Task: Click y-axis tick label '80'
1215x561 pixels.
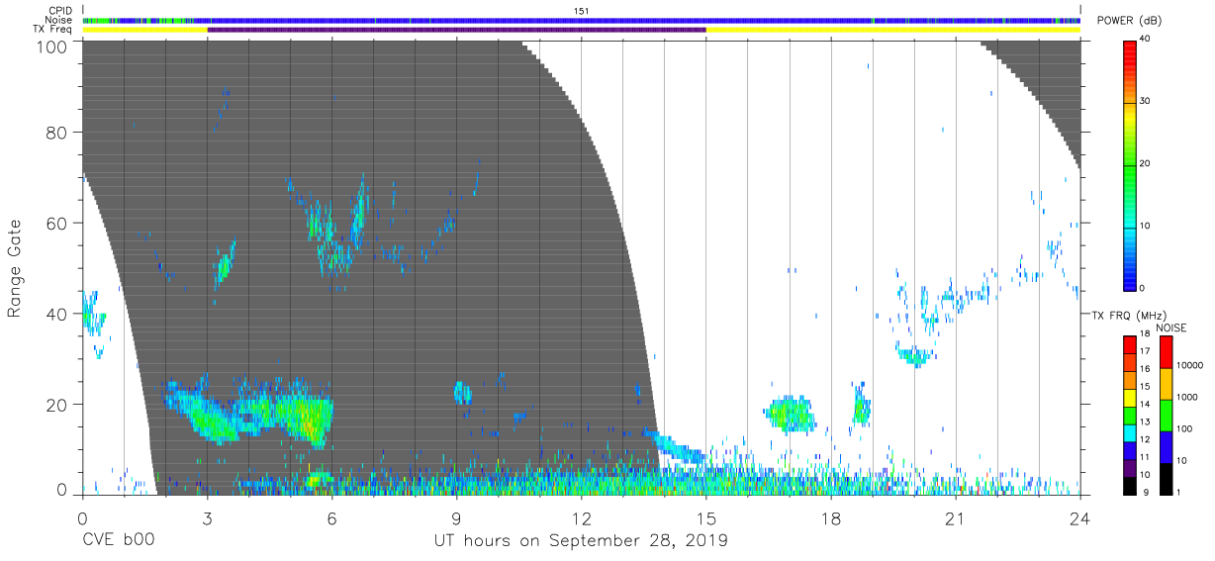Action: tap(55, 133)
